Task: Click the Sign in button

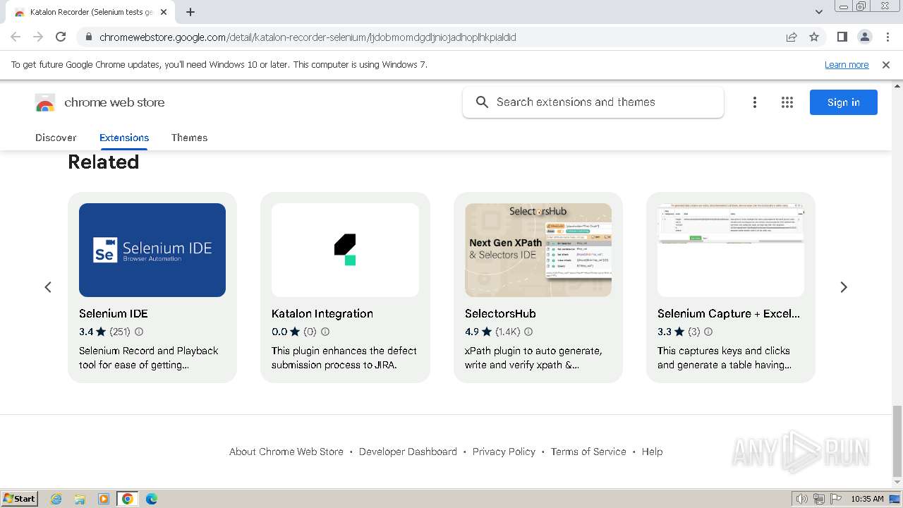Action: coord(844,102)
